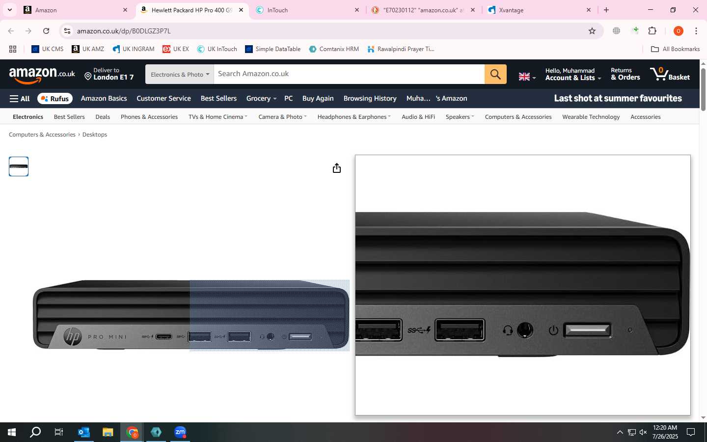Open Zoom from the taskbar

coord(180,432)
